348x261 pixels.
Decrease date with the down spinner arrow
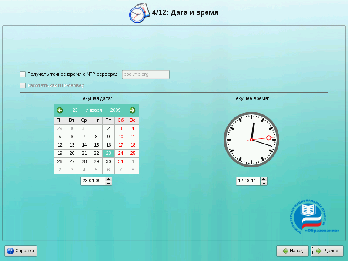click(109, 184)
